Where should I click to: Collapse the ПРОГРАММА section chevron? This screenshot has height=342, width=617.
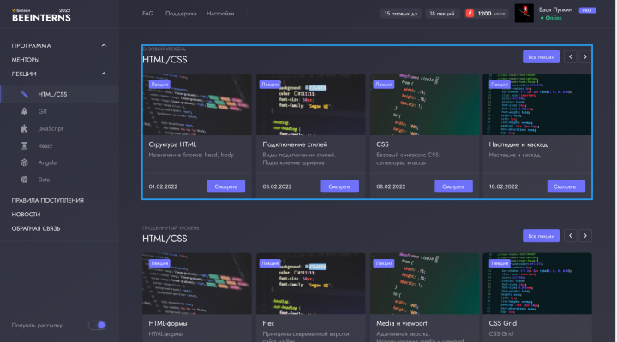(x=104, y=45)
